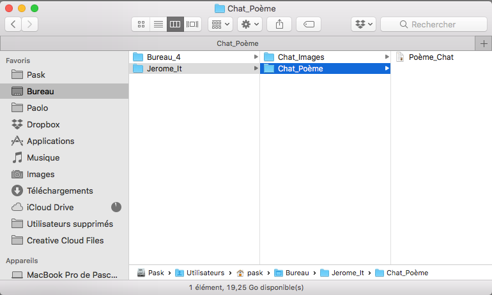Select the Jerome_It folder row
This screenshot has height=295, width=492.
point(194,69)
